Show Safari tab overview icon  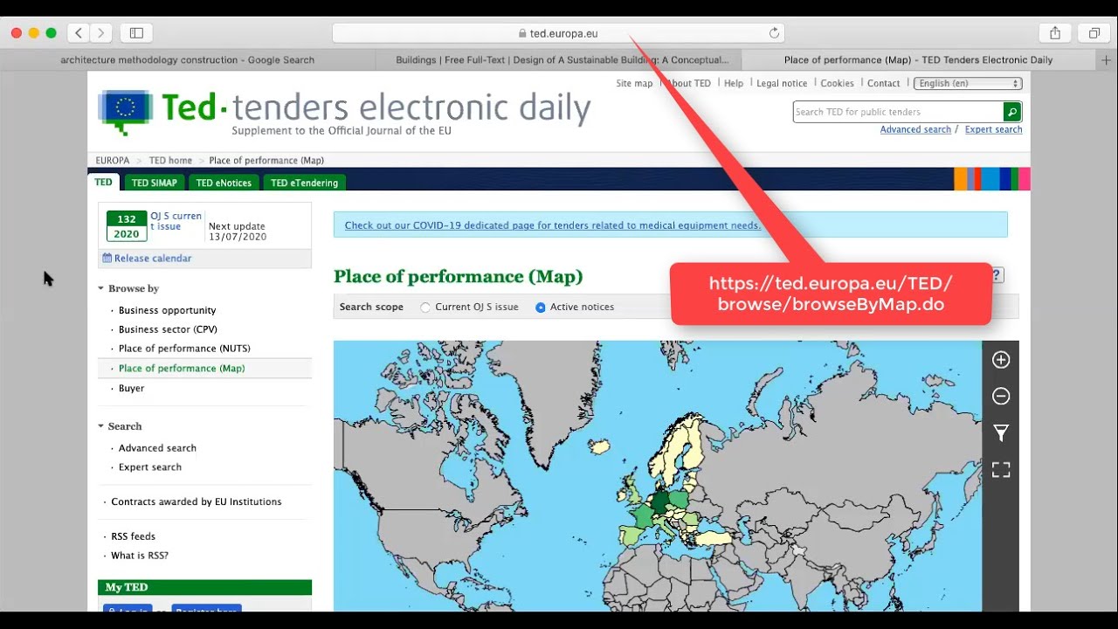1094,33
